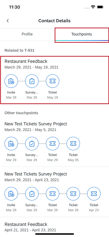Open the May 19 Ticket icon
Viewport: 109px width, 237px height.
click(x=52, y=81)
